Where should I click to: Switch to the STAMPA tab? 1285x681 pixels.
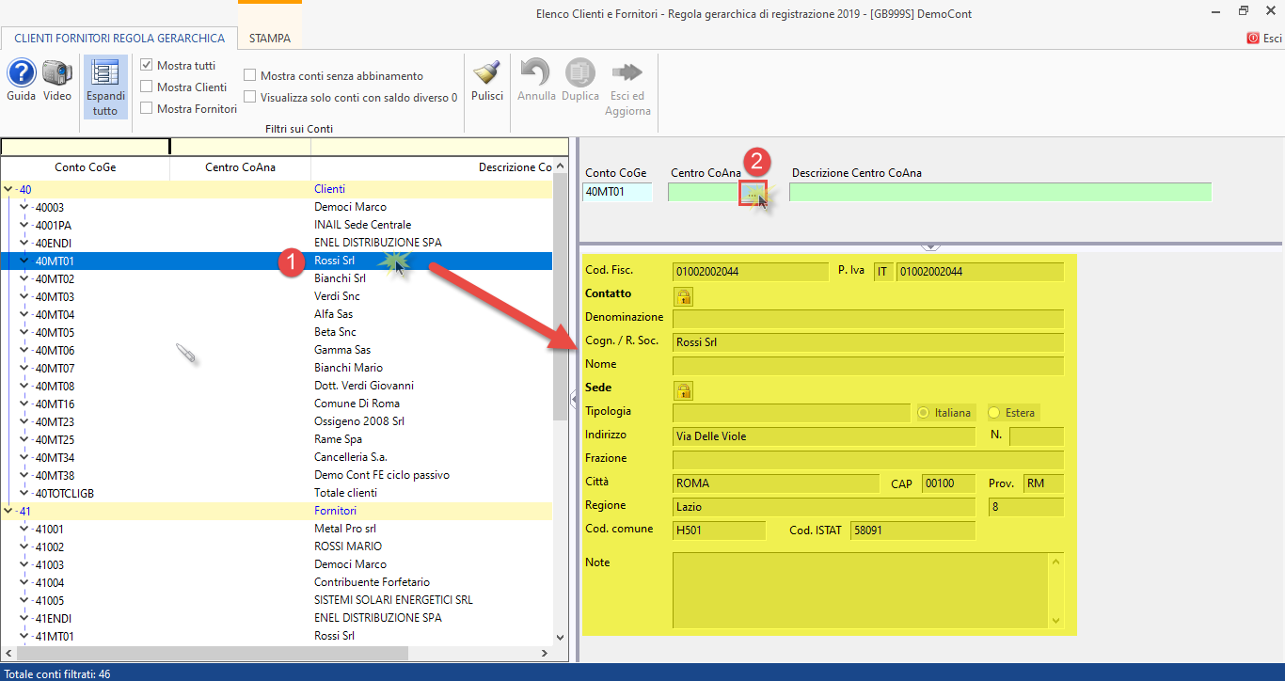tap(270, 39)
